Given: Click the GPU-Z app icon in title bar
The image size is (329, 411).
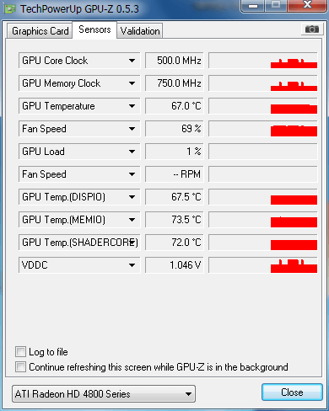Looking at the screenshot, I should click(x=10, y=9).
